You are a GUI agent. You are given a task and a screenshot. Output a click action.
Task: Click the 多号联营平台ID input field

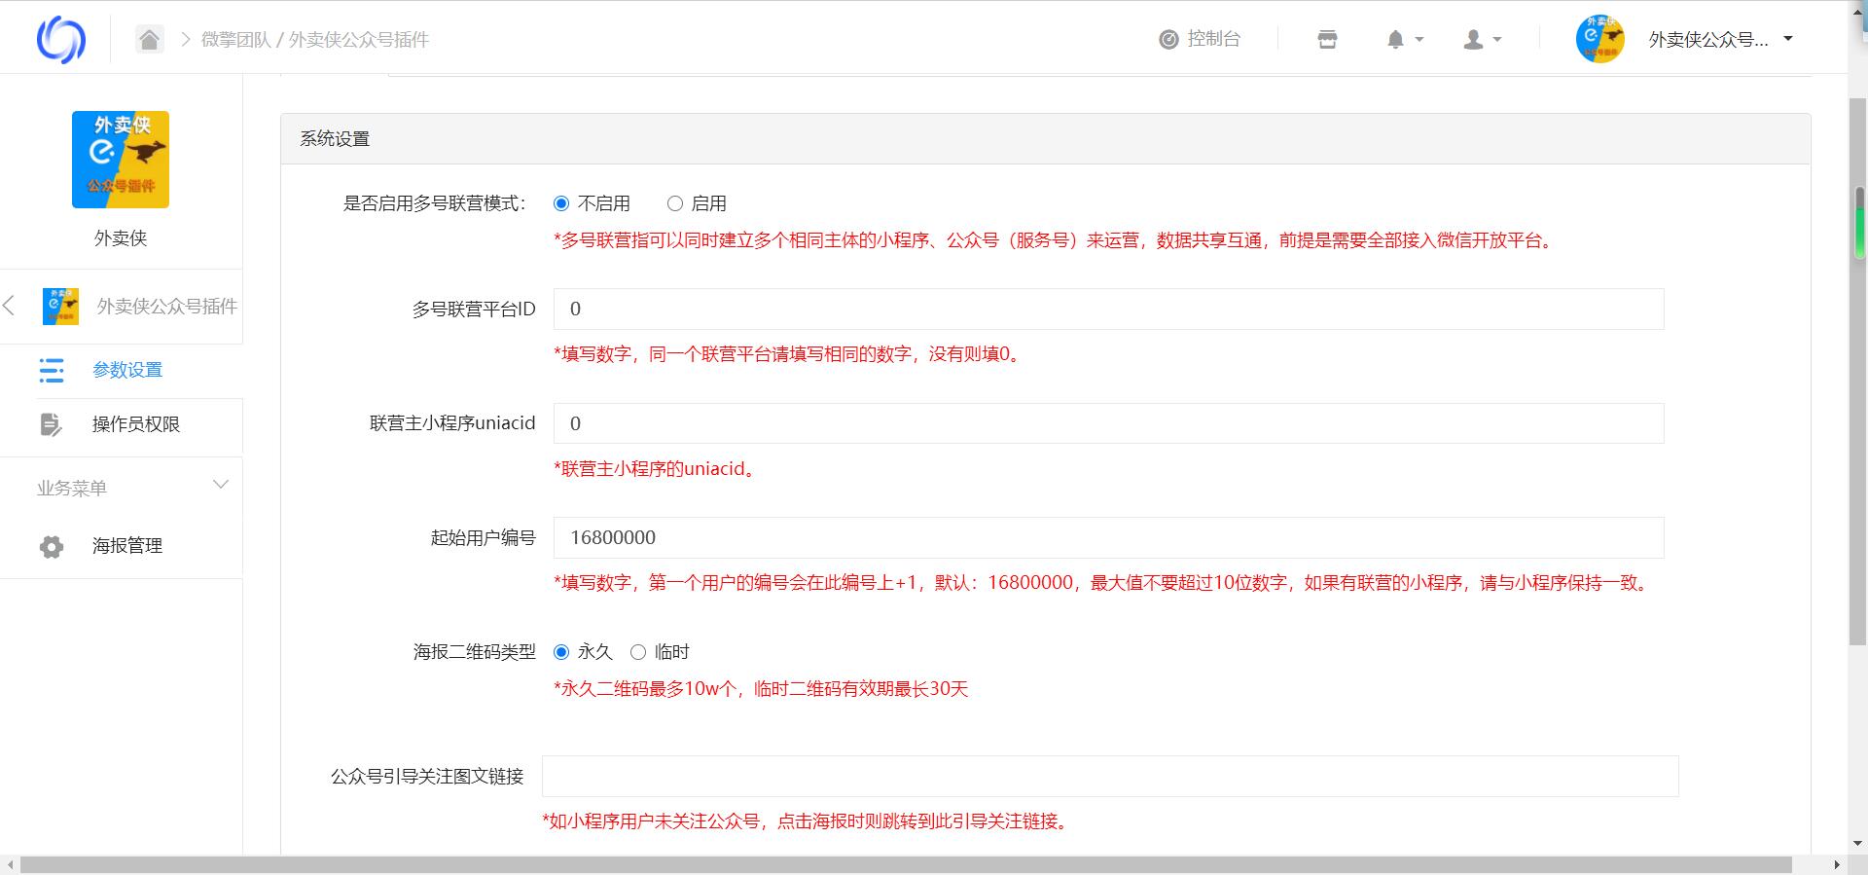(1109, 309)
